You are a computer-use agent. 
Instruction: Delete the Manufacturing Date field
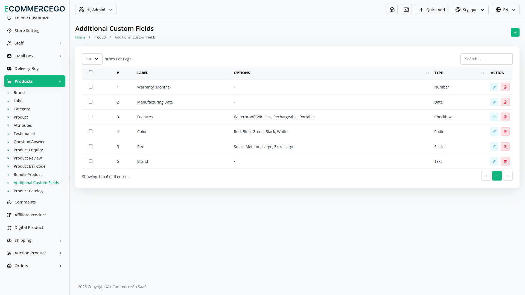[x=505, y=102]
